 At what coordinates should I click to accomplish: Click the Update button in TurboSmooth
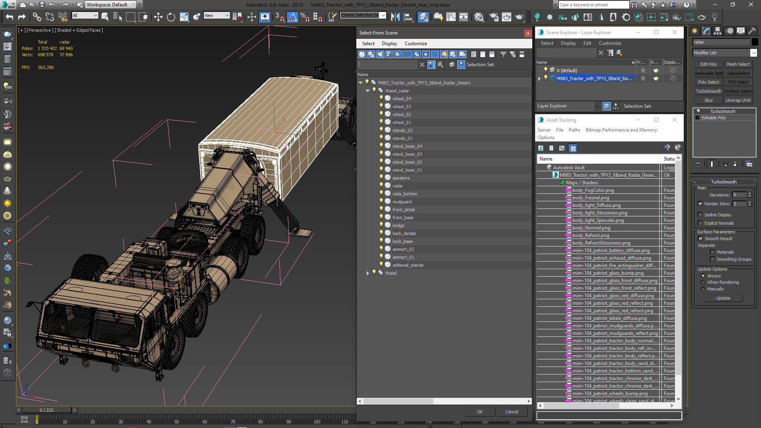pos(723,298)
